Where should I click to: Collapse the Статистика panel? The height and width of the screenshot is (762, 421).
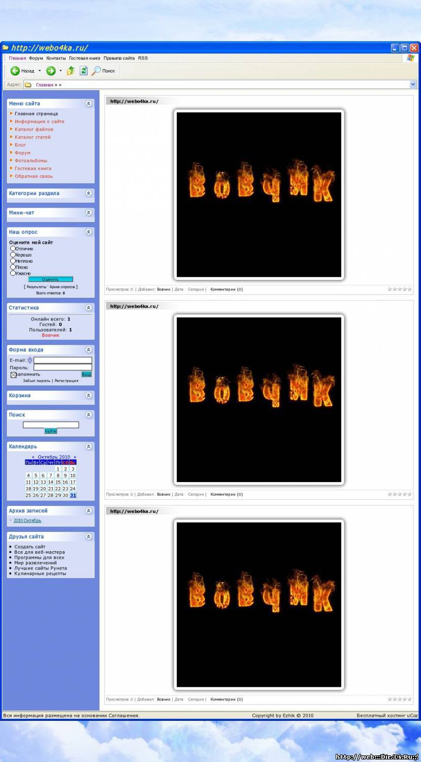click(x=89, y=308)
